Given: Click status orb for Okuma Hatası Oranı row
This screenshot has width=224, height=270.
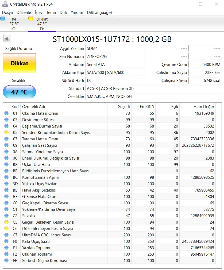Looking at the screenshot, I should [6, 113].
